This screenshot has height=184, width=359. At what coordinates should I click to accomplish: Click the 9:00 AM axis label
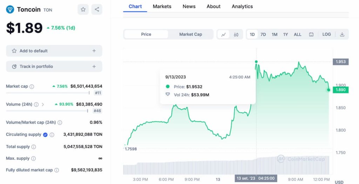pos(295,180)
